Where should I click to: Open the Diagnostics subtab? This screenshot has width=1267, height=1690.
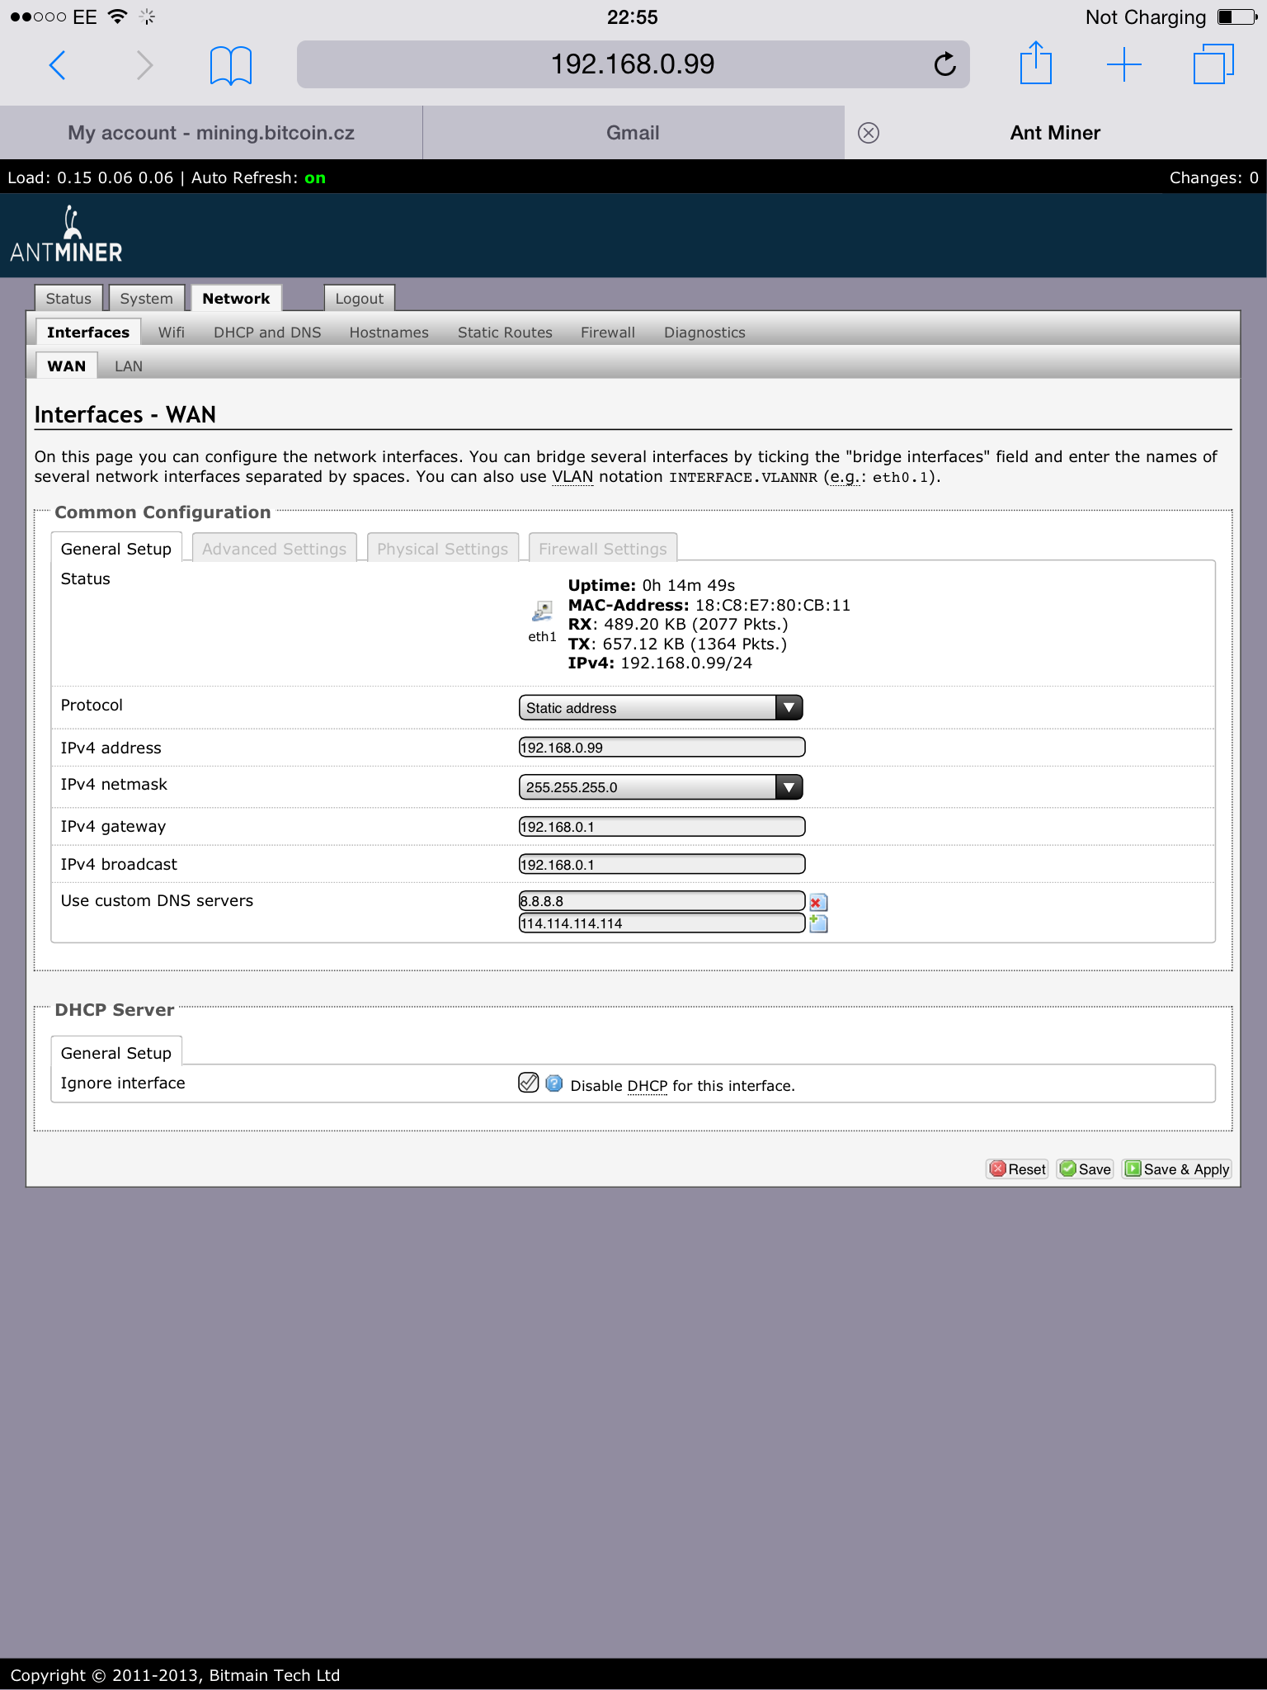[x=704, y=332]
